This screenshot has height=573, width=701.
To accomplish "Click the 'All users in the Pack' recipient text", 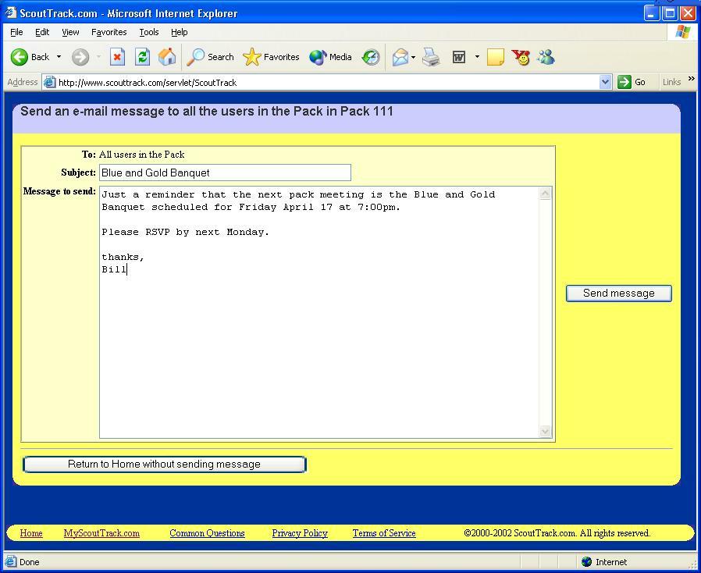I will (142, 155).
